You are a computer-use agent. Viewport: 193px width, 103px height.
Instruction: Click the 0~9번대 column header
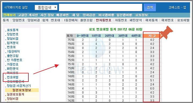[83, 36]
